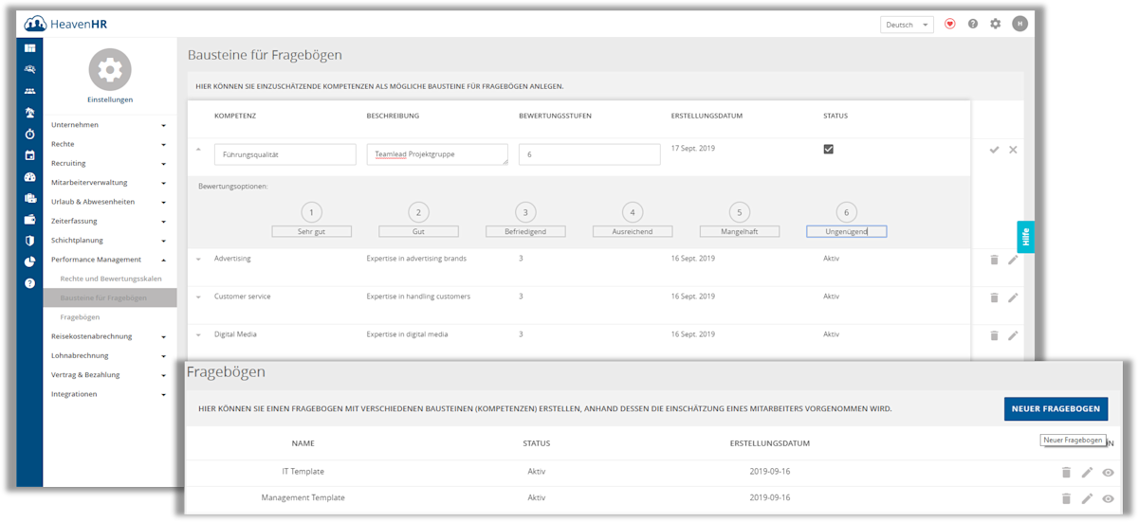
Task: Toggle the Status checkbox for Führungsqualität
Action: coord(829,149)
